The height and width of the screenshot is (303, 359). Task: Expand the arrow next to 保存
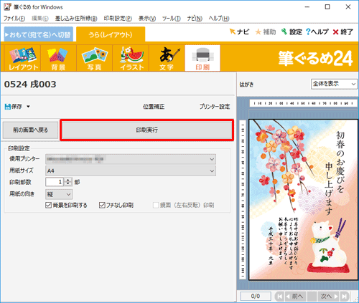pos(28,107)
